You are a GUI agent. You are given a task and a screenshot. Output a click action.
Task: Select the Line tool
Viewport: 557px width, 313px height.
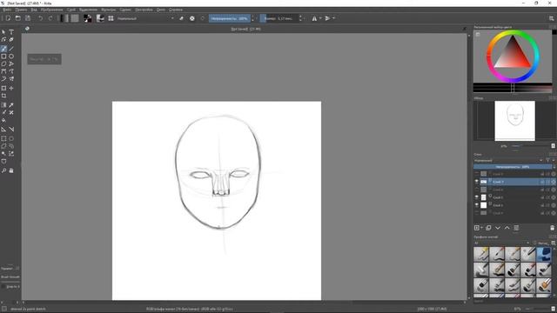11,49
